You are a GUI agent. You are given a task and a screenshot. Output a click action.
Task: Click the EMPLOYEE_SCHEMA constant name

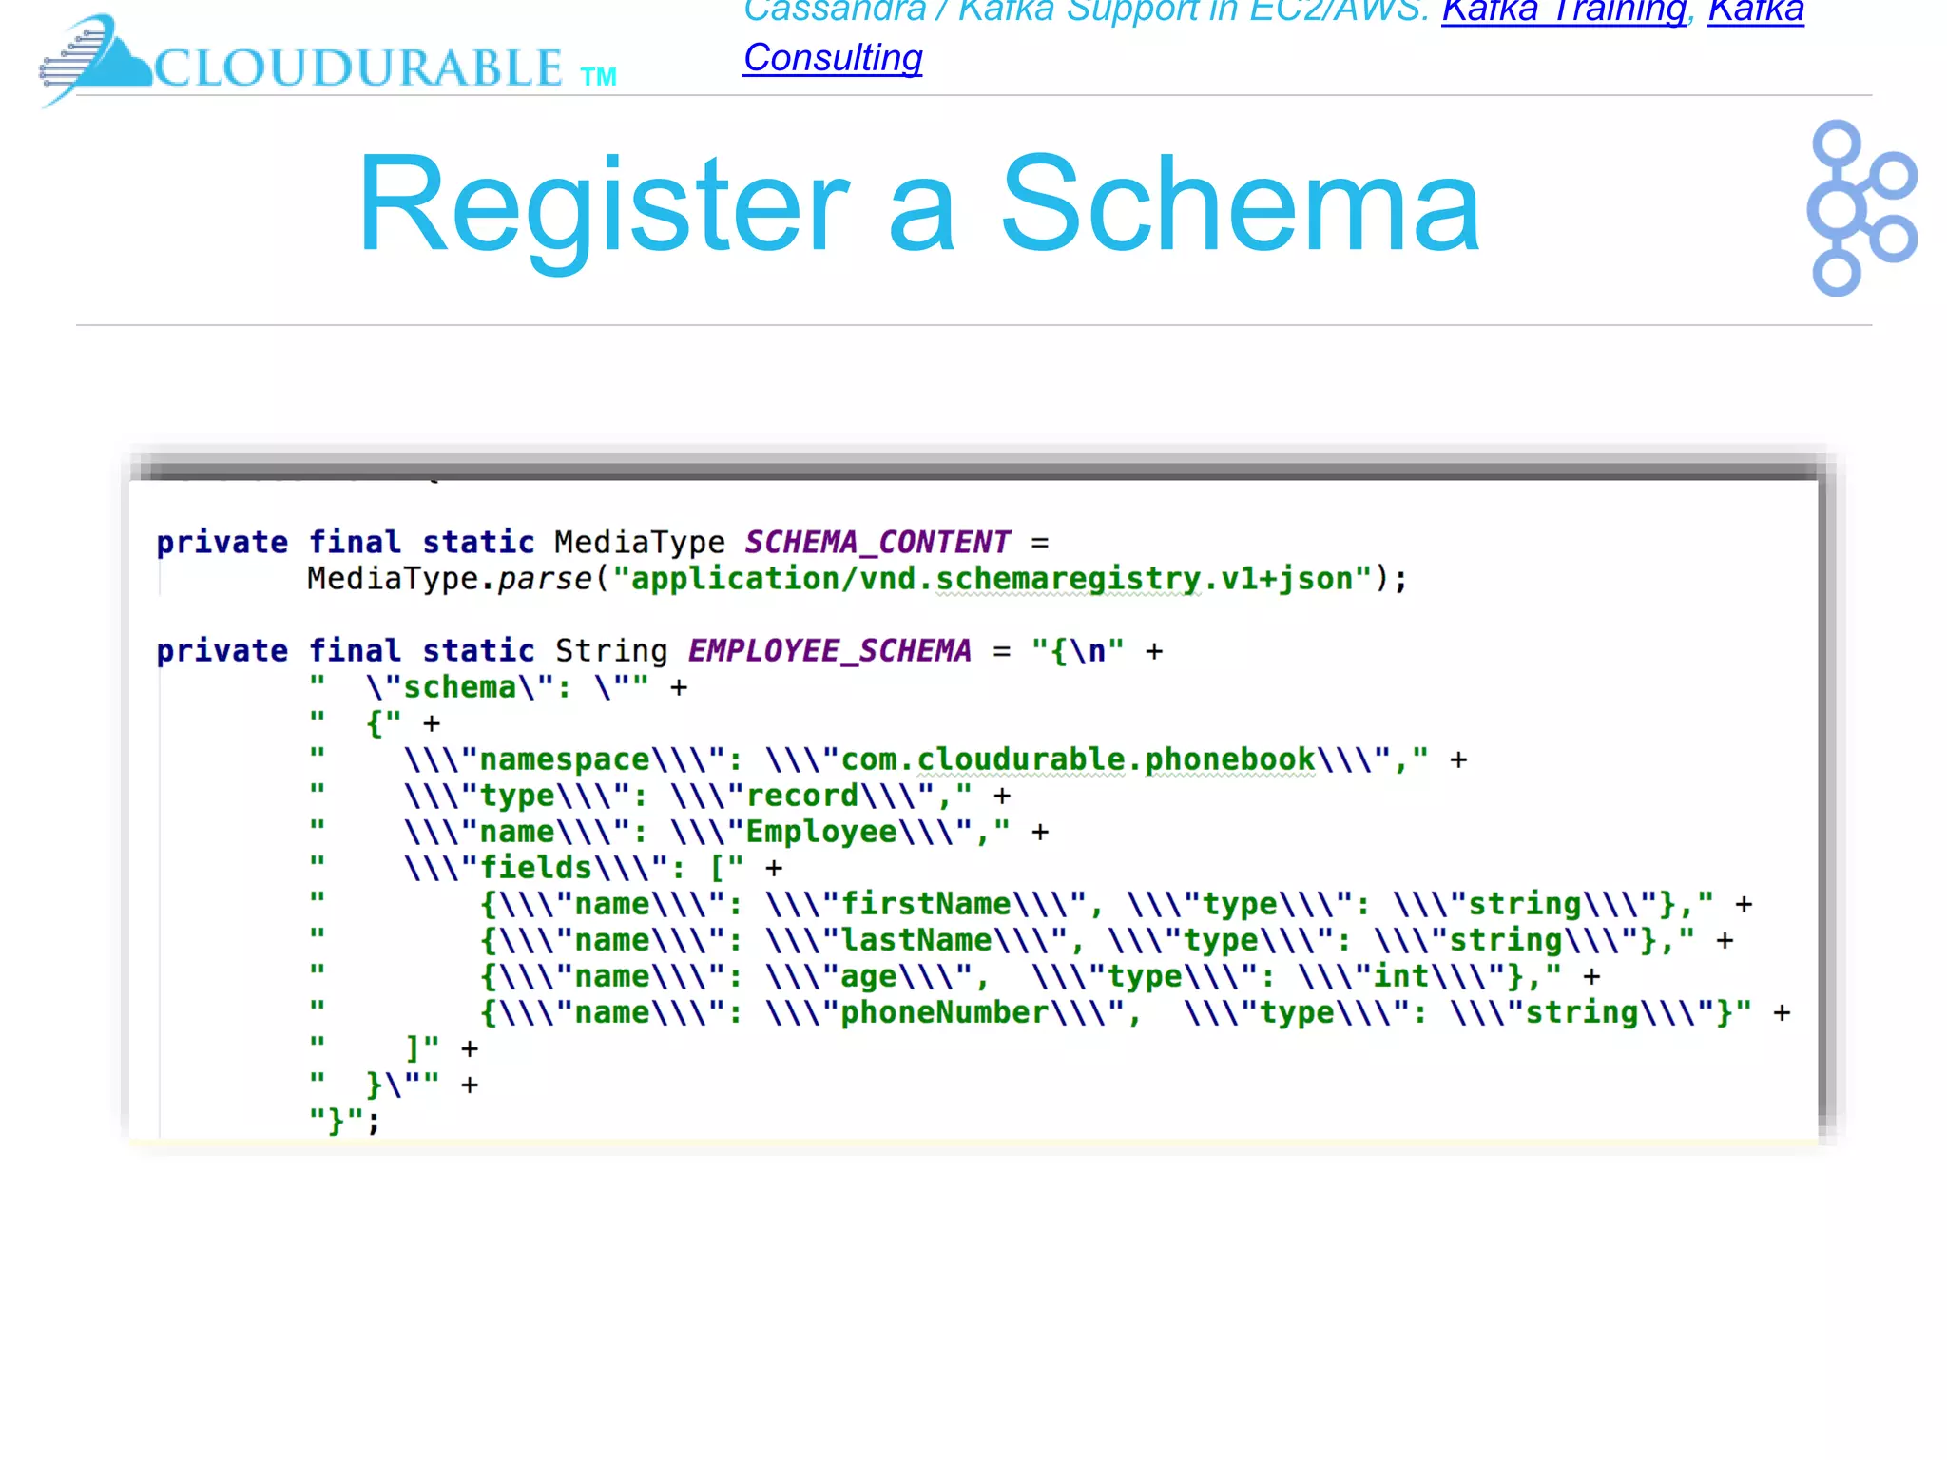pyautogui.click(x=829, y=650)
